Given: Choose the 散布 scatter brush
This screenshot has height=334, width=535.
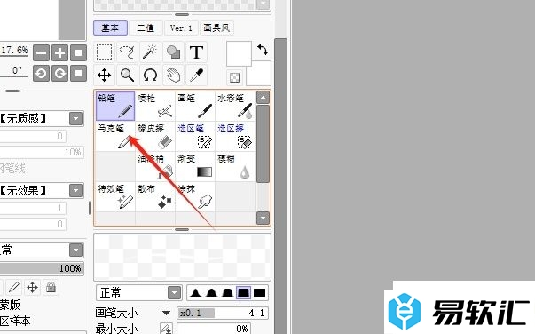Looking at the screenshot, I should click(x=155, y=196).
